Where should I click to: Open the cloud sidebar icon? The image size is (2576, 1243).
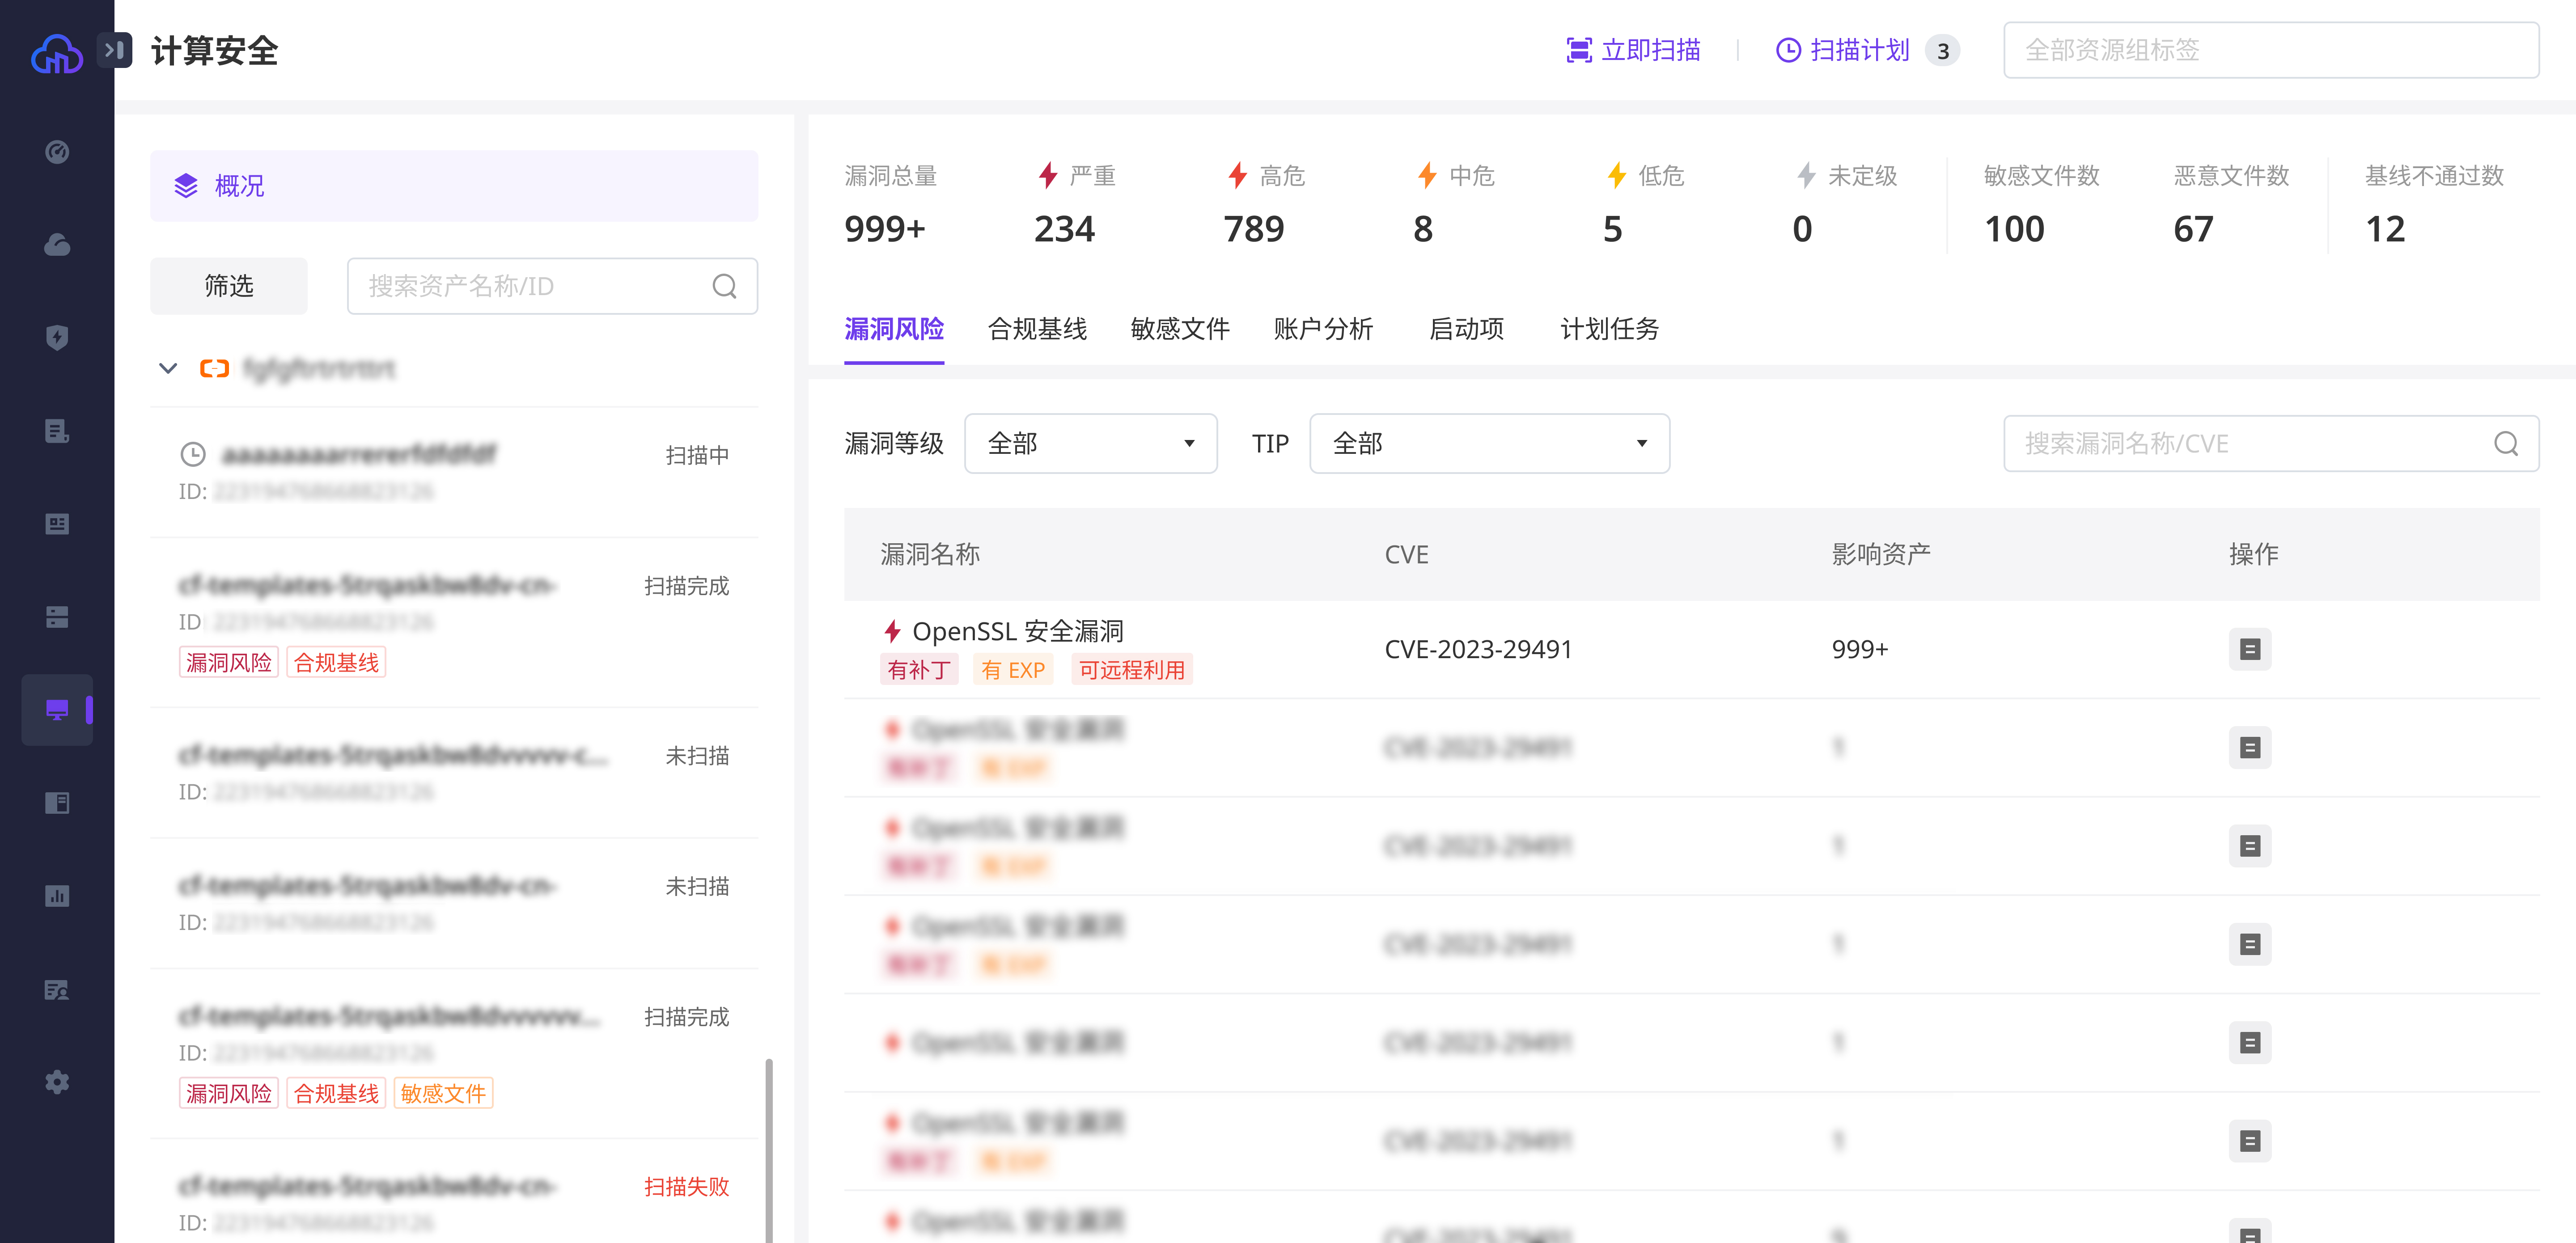tap(57, 244)
